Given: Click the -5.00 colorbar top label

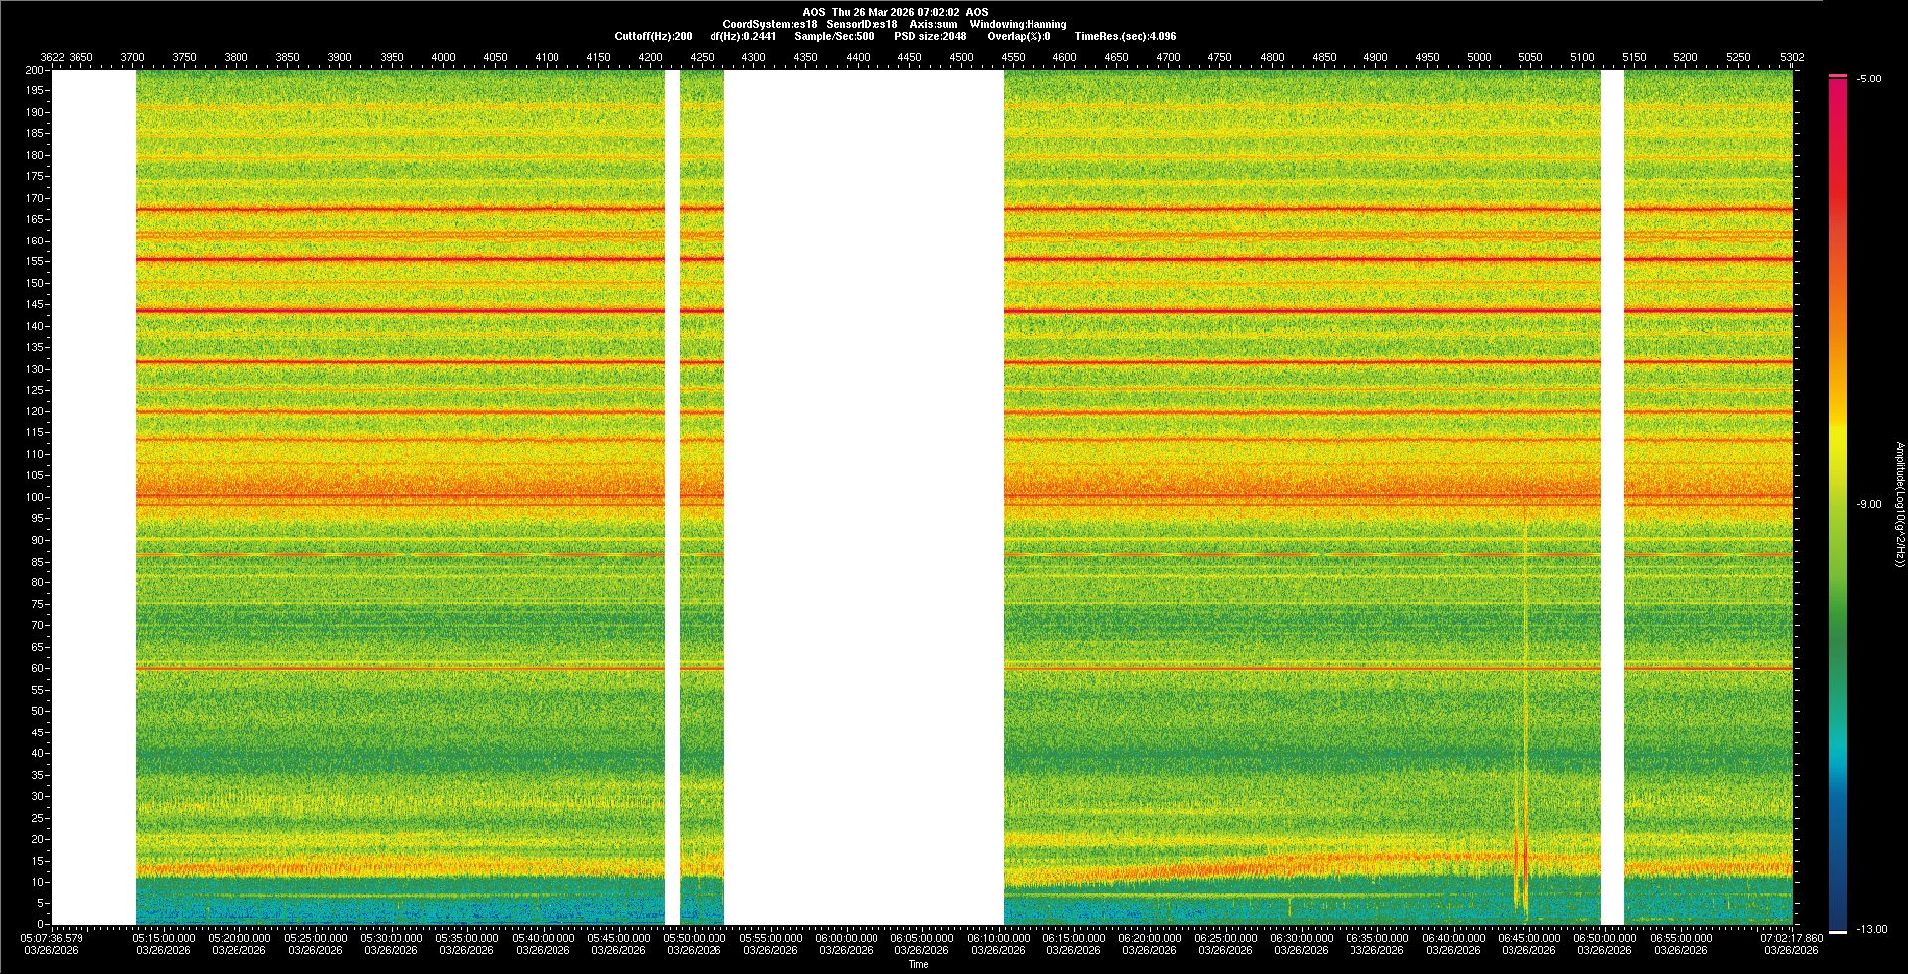Looking at the screenshot, I should tap(1869, 80).
